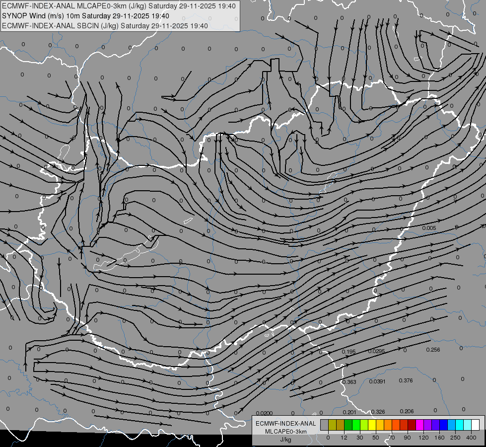Click the legend J/kg unit label
486x447 pixels.
285,440
